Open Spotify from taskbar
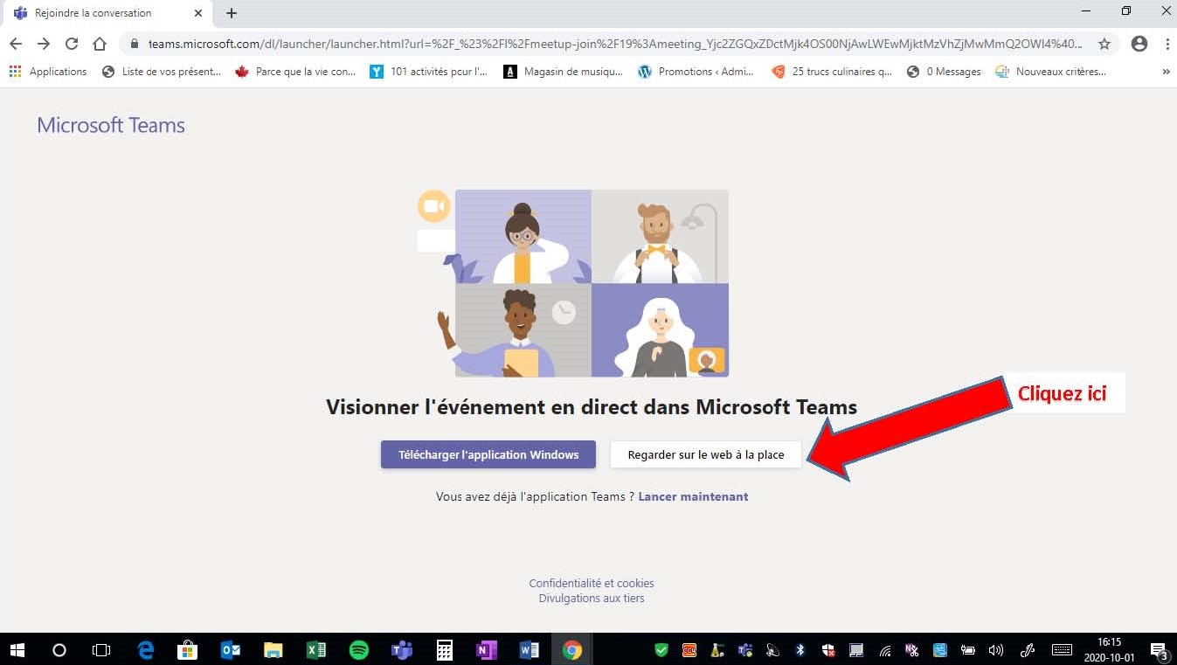 [358, 650]
